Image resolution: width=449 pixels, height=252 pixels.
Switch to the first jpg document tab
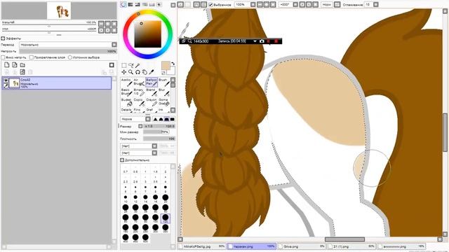point(202,246)
